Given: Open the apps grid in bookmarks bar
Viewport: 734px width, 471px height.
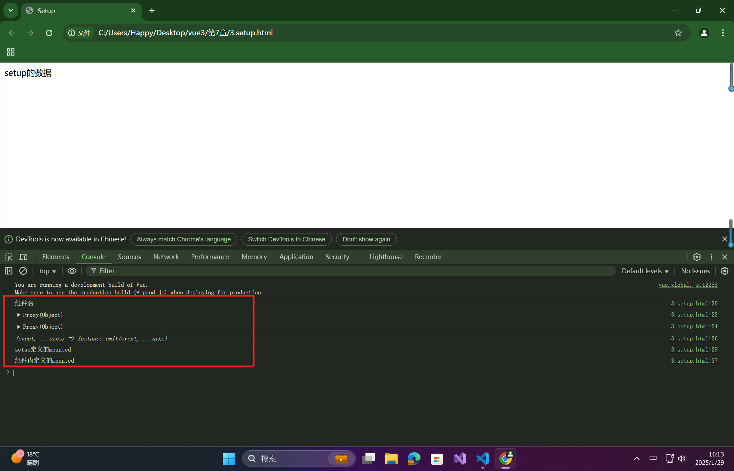Looking at the screenshot, I should [11, 52].
